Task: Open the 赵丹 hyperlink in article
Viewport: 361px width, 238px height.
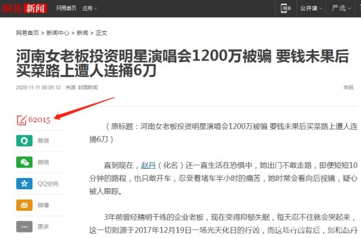Action: click(x=148, y=165)
